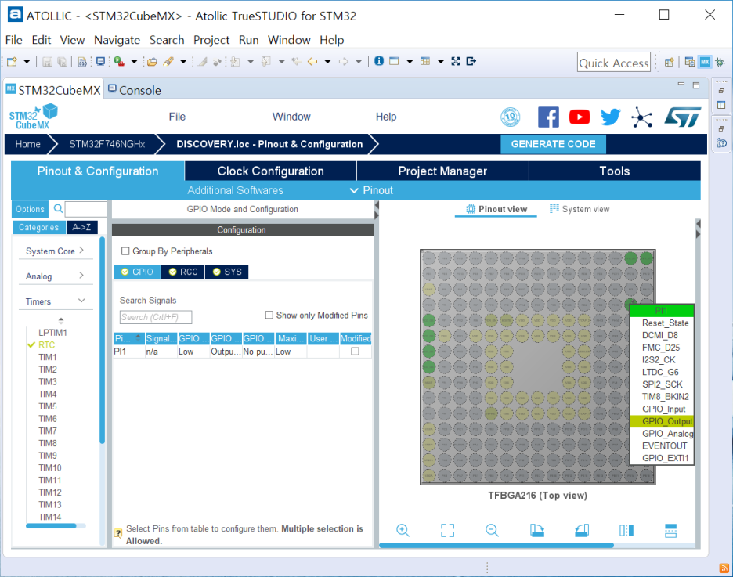Viewport: 733px width, 577px height.
Task: Click GENERATE CODE button
Action: point(553,144)
